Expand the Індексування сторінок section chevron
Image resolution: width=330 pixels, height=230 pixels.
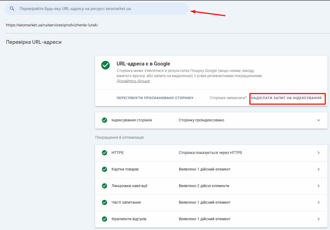pyautogui.click(x=318, y=120)
